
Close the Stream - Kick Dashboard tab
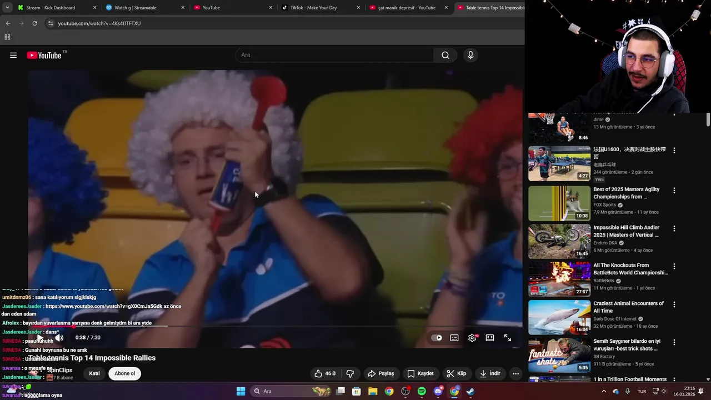point(94,8)
